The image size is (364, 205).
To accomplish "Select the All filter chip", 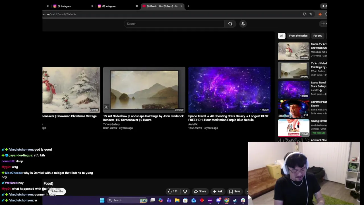I will pyautogui.click(x=282, y=36).
